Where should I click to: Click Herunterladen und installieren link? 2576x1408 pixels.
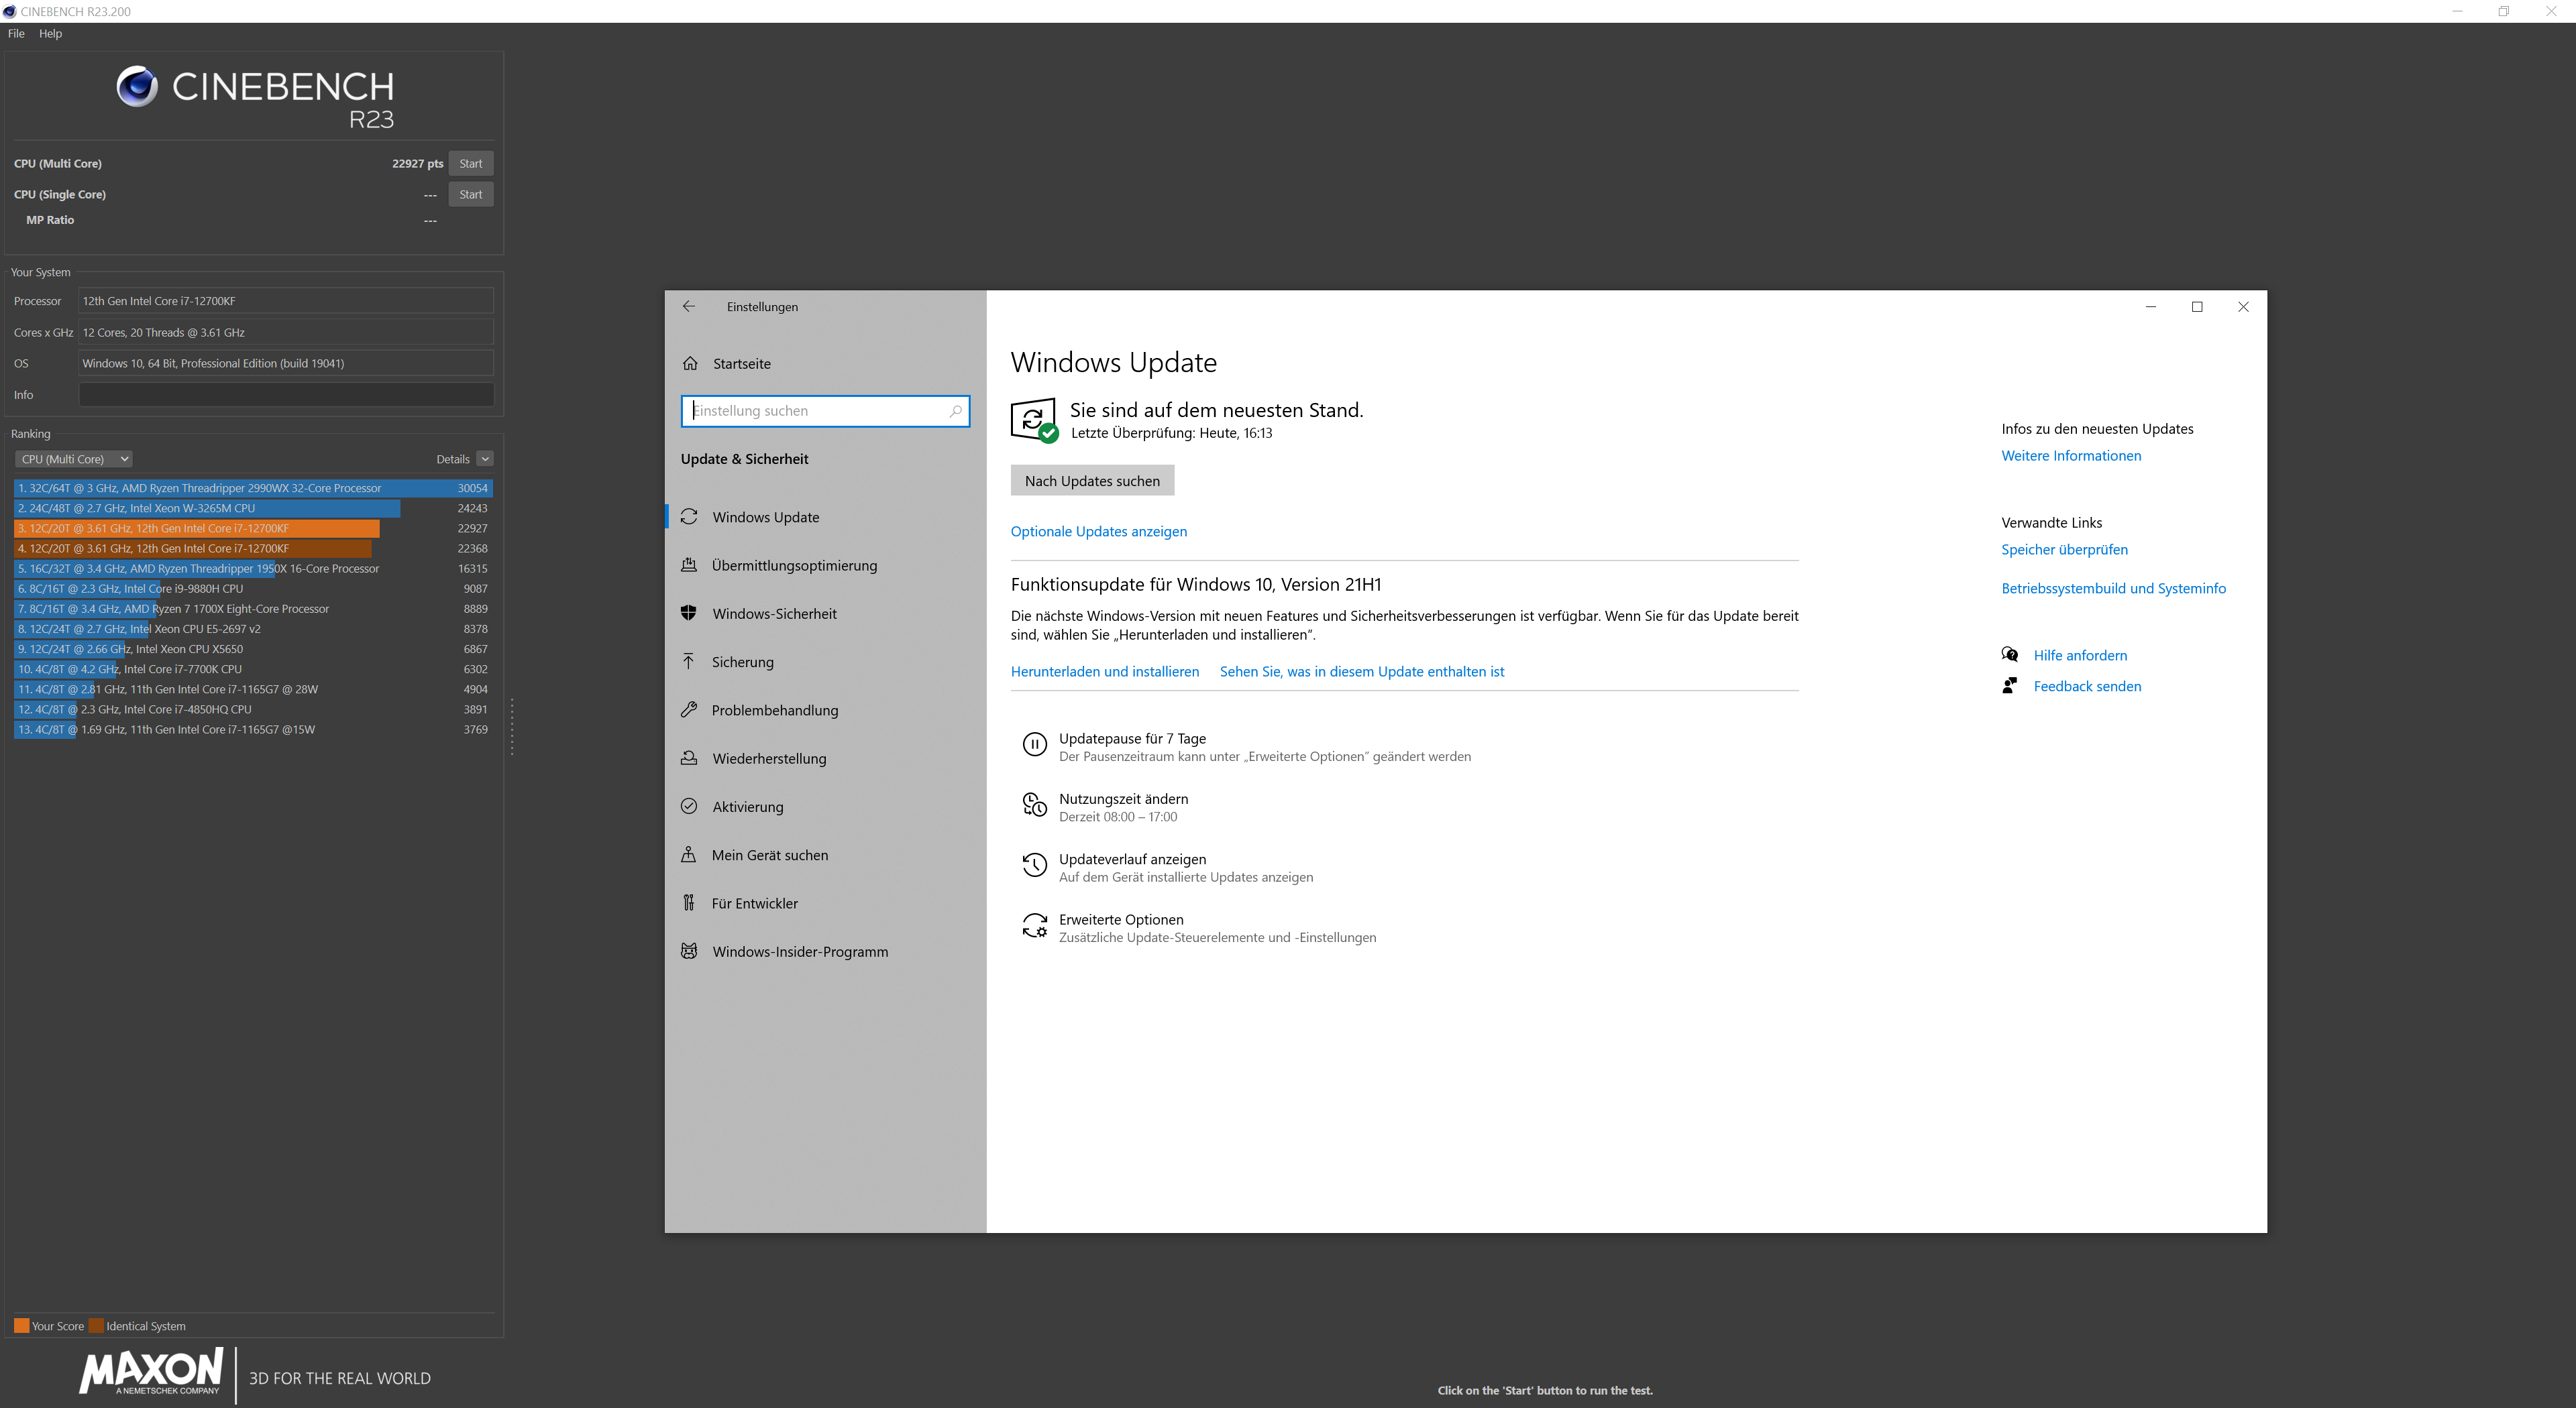click(1104, 672)
